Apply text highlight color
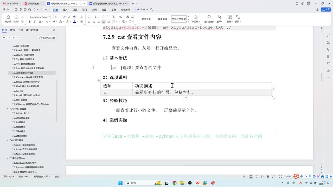The image size is (333, 187). [67, 22]
